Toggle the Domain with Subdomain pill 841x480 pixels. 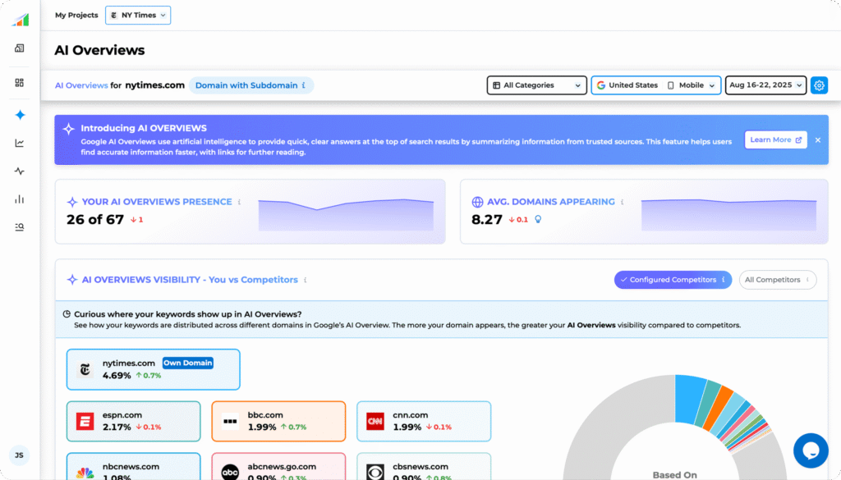[250, 85]
